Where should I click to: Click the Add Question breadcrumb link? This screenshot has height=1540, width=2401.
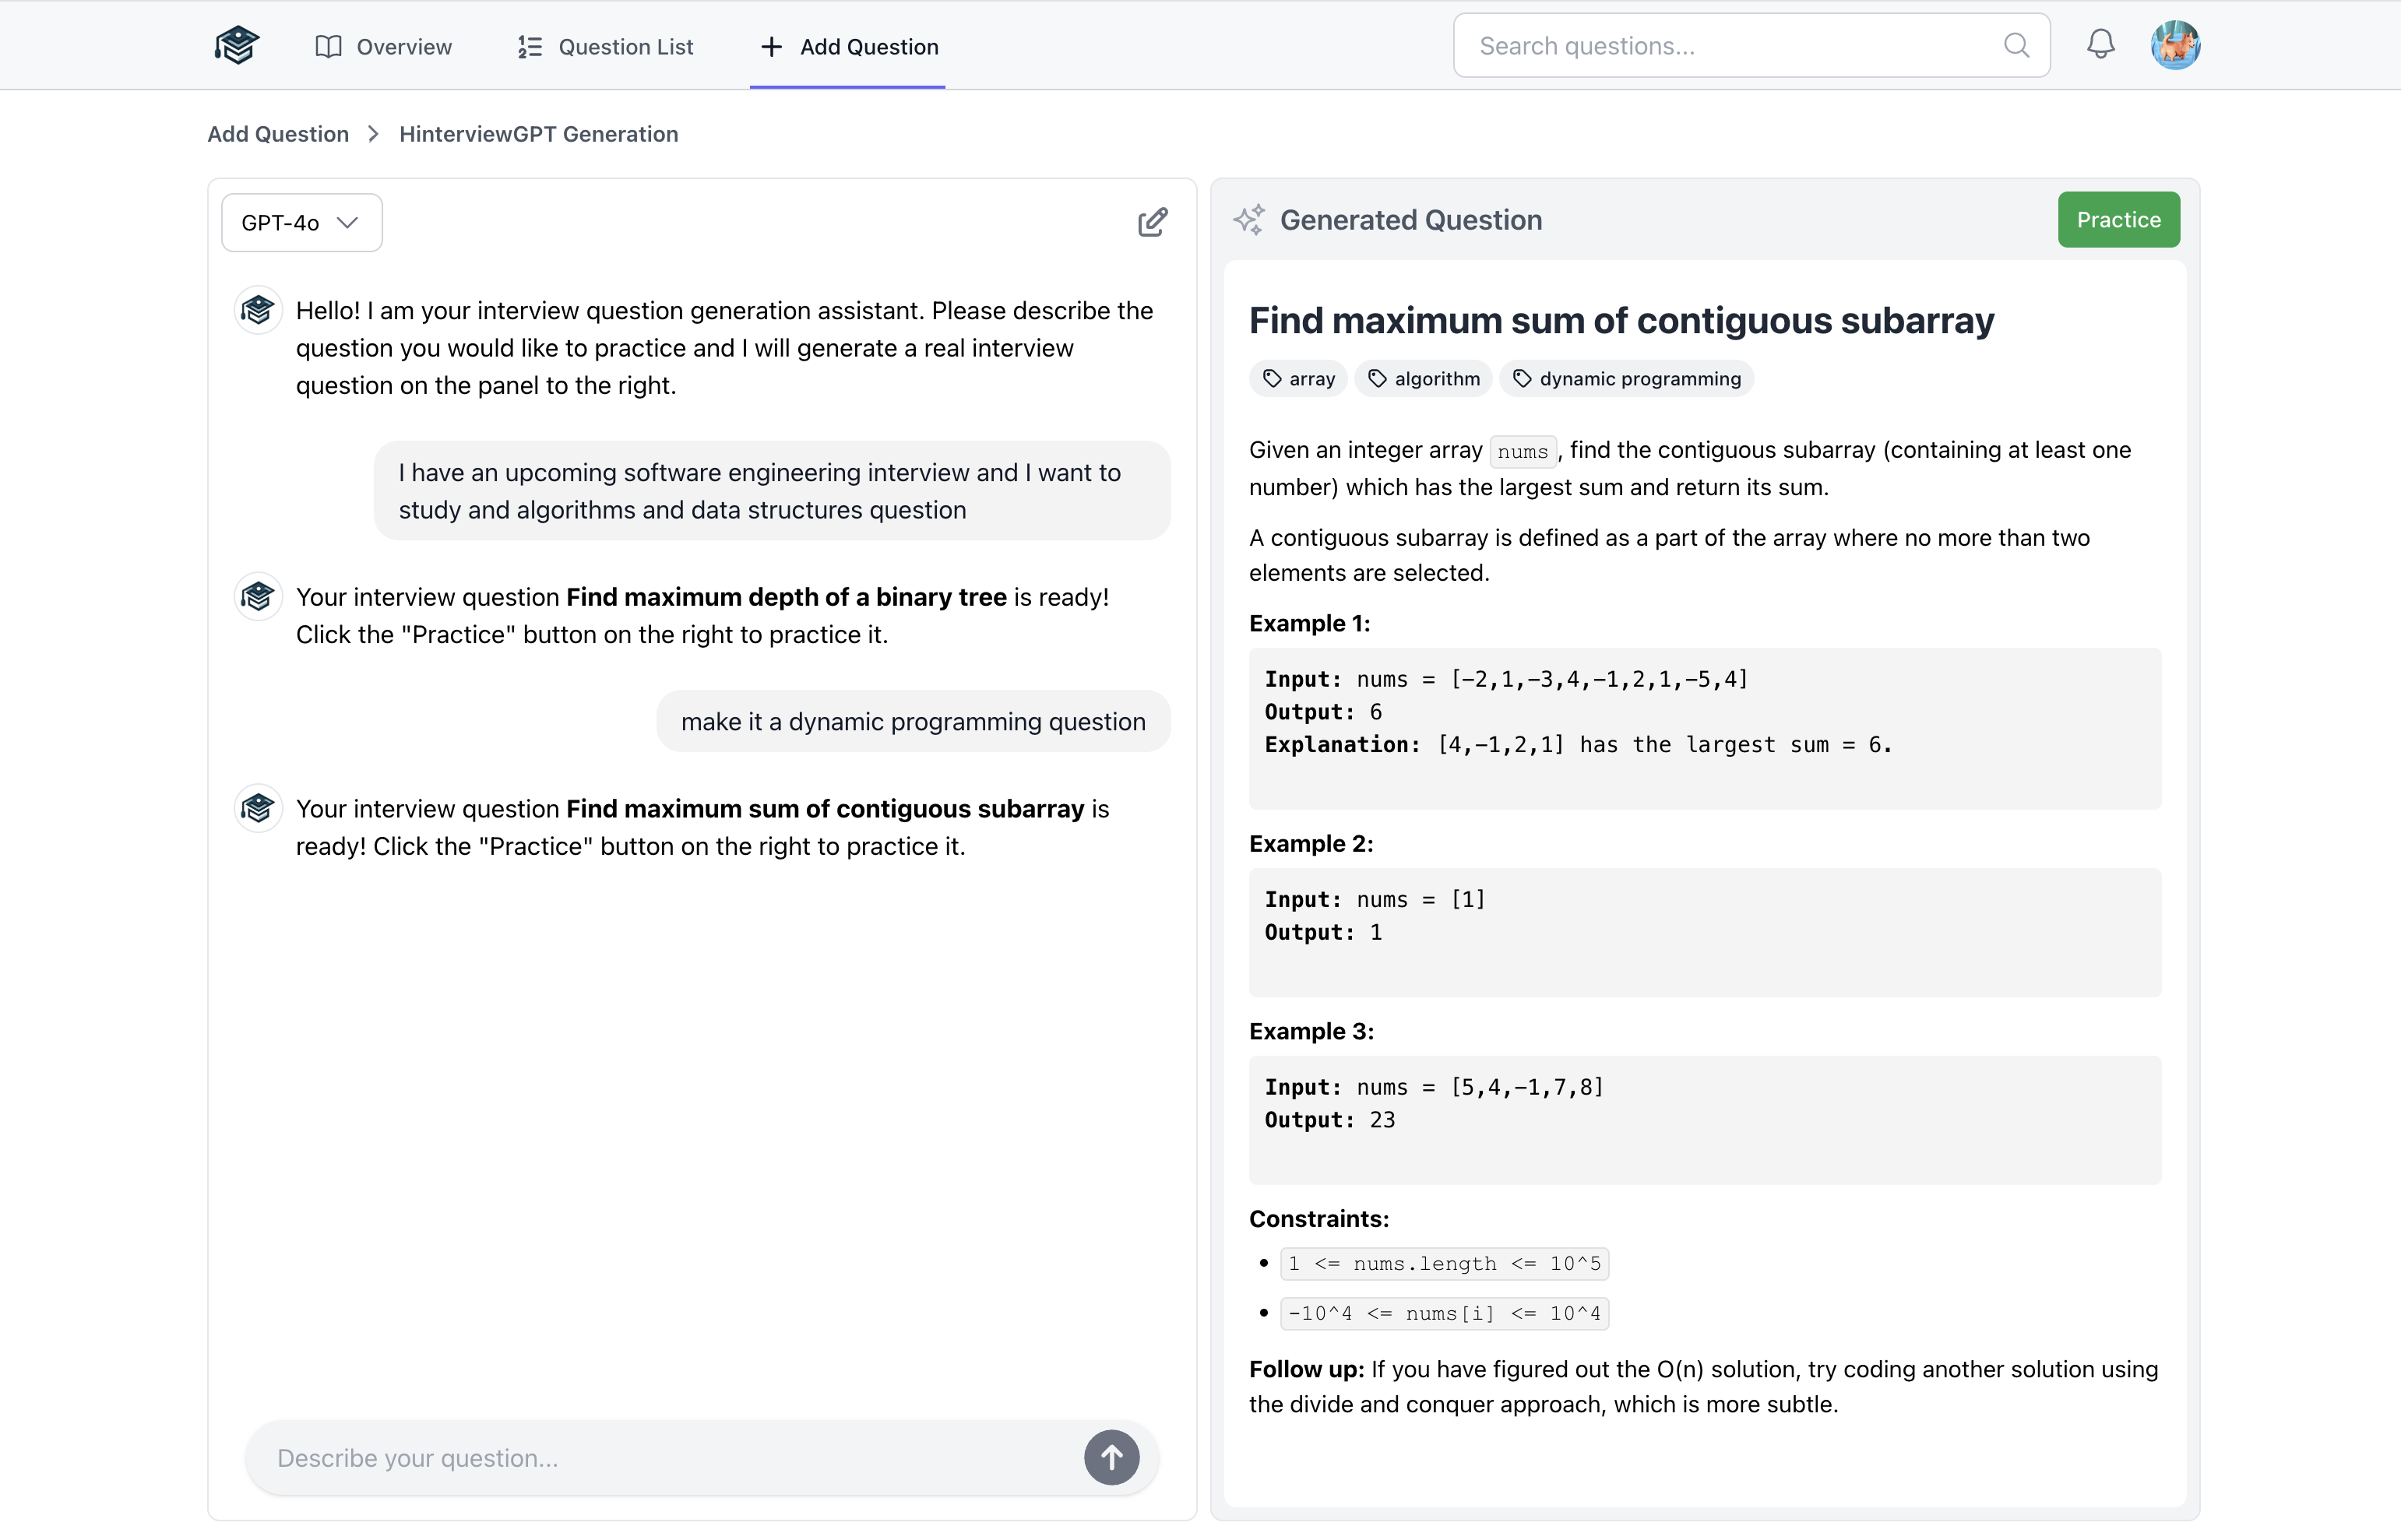click(x=278, y=134)
